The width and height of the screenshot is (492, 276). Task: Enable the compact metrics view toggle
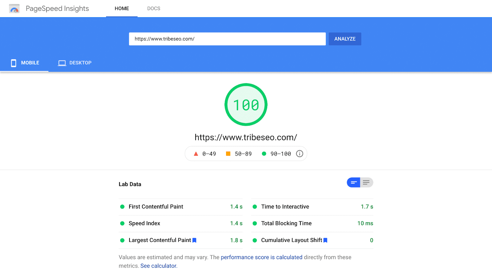(x=354, y=182)
